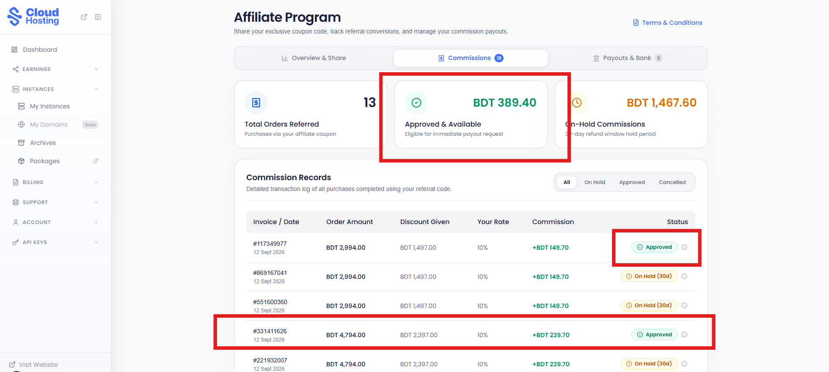The image size is (829, 372).
Task: Click info icon for invoice #117349977
Action: pos(684,247)
